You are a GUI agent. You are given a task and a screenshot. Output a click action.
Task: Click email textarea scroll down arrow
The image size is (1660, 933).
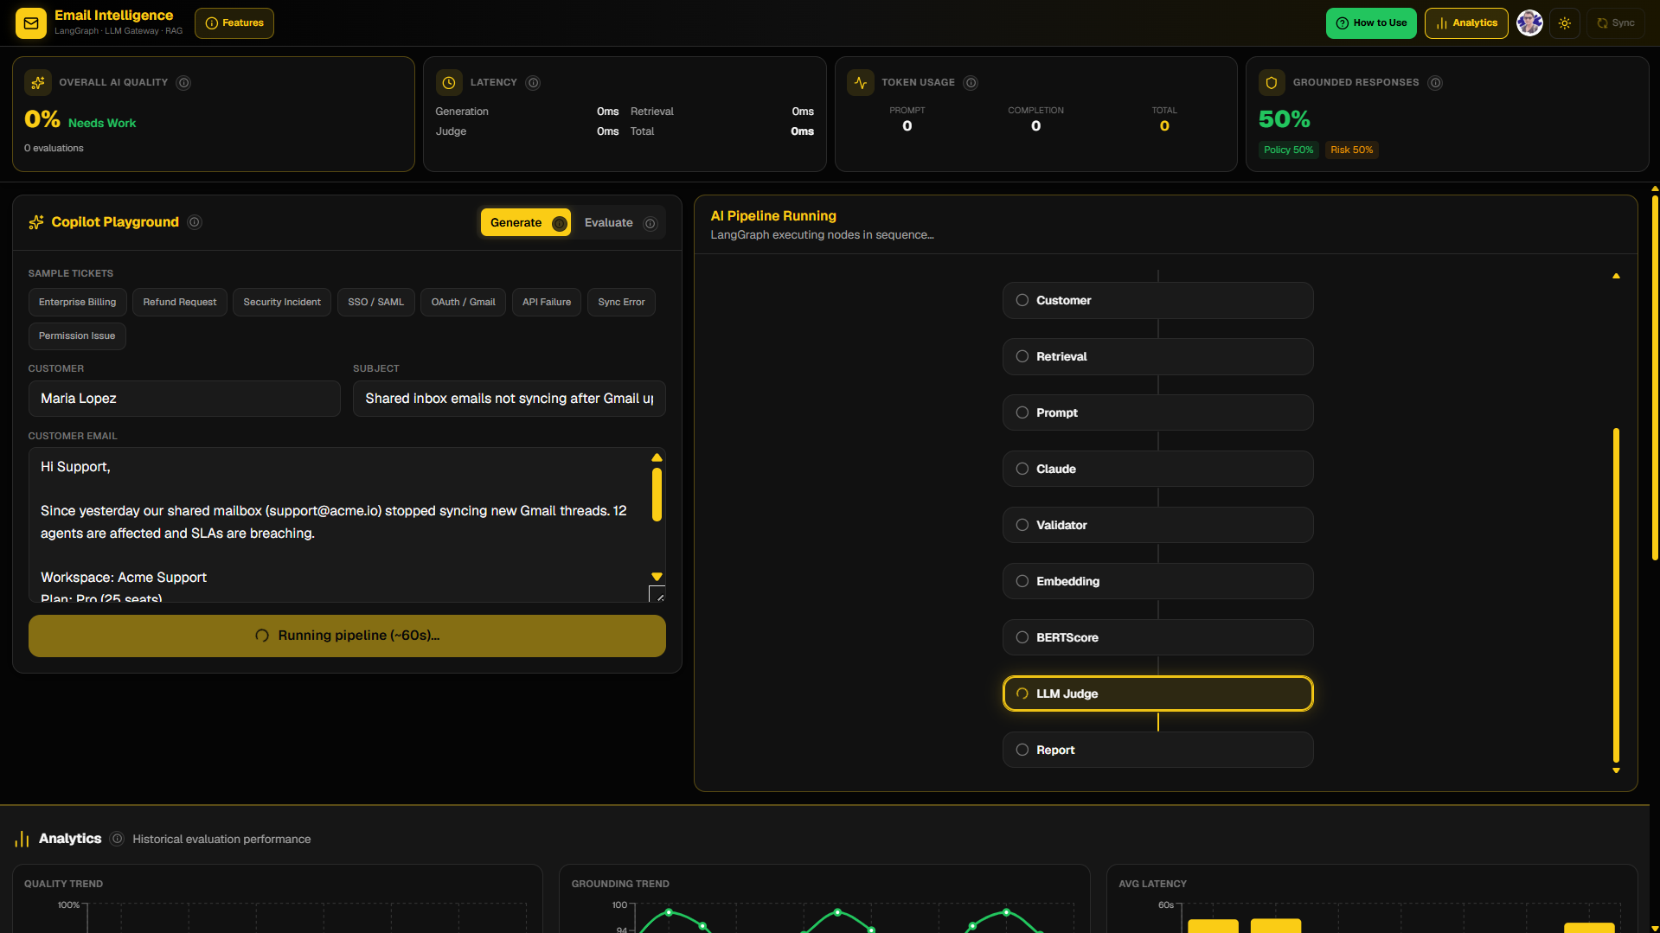657,577
